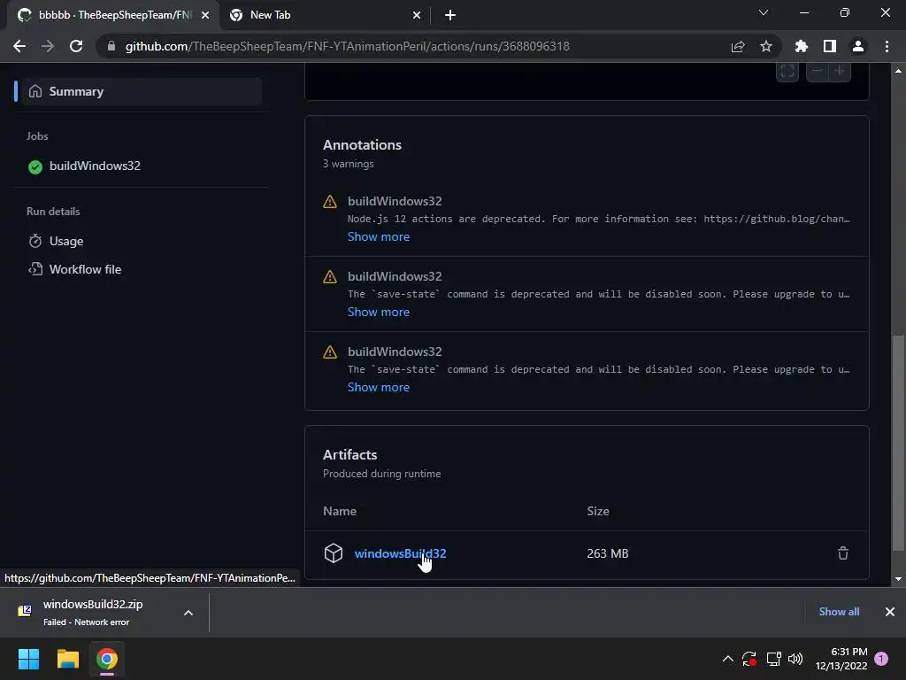Click the address bar URL
Screen dimensions: 906x680
tap(347, 46)
